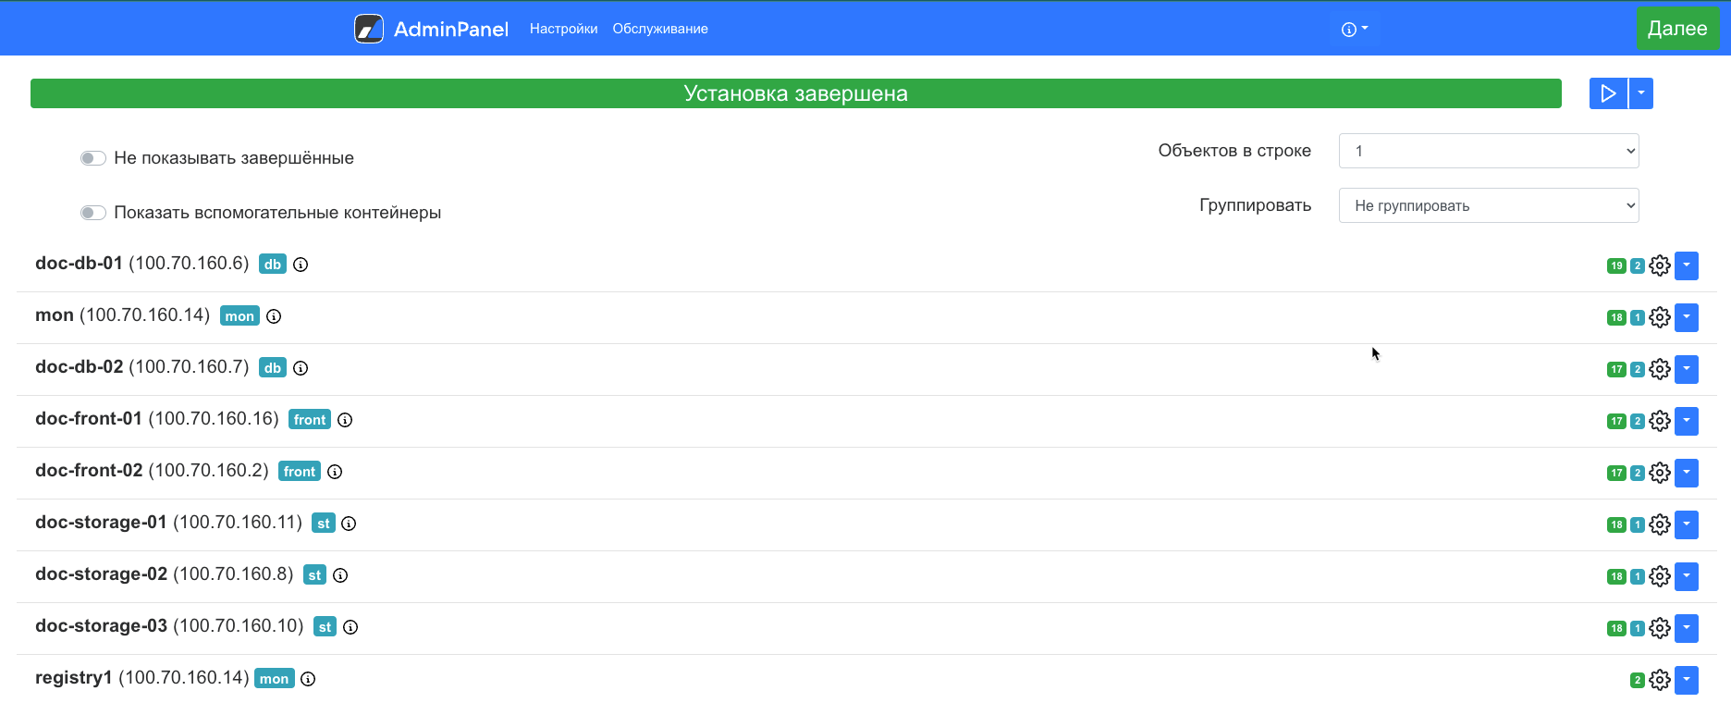Toggle "Не показывать завершённые" switch
Image resolution: width=1731 pixels, height=703 pixels.
tap(92, 158)
